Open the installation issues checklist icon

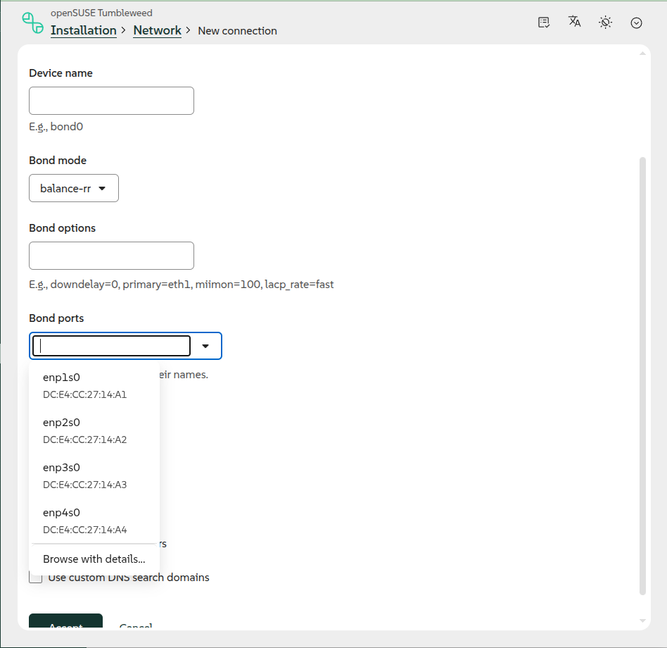pyautogui.click(x=544, y=23)
